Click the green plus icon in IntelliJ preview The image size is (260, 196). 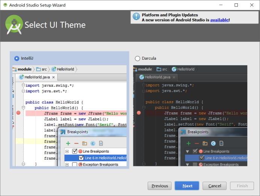coord(68,143)
